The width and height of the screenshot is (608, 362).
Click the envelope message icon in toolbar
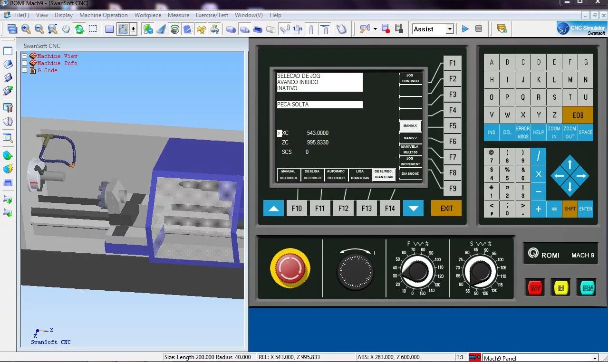[502, 29]
